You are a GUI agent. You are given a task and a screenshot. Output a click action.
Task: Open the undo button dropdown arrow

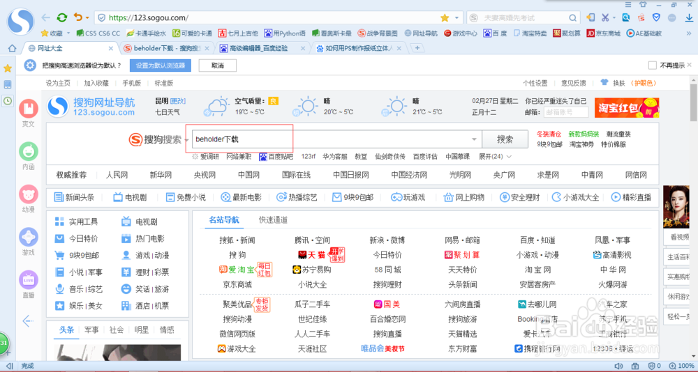click(87, 18)
